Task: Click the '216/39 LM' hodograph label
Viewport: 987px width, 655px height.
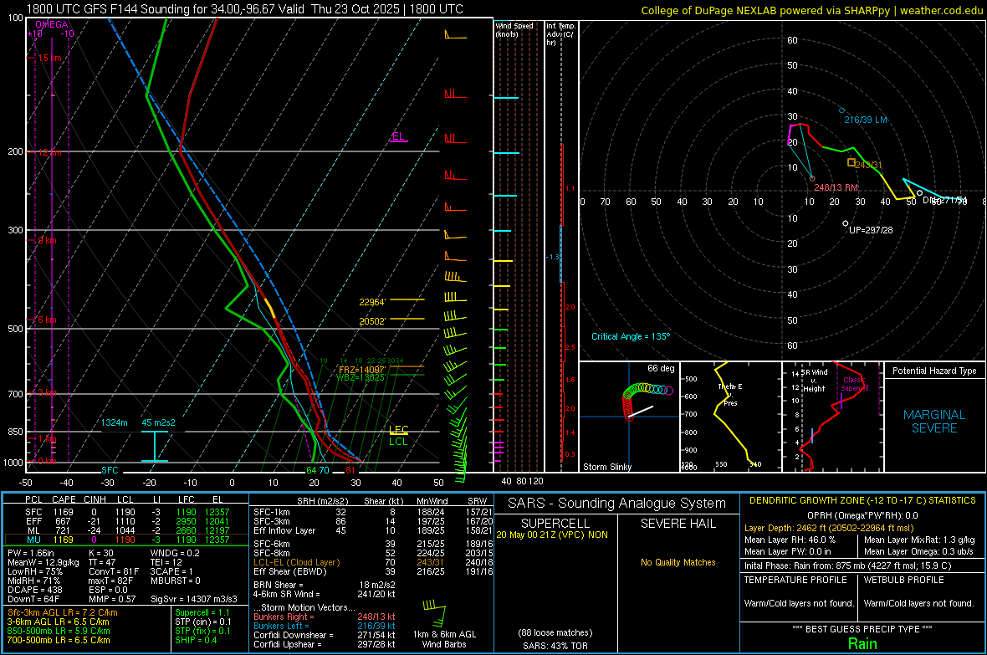Action: coord(866,120)
